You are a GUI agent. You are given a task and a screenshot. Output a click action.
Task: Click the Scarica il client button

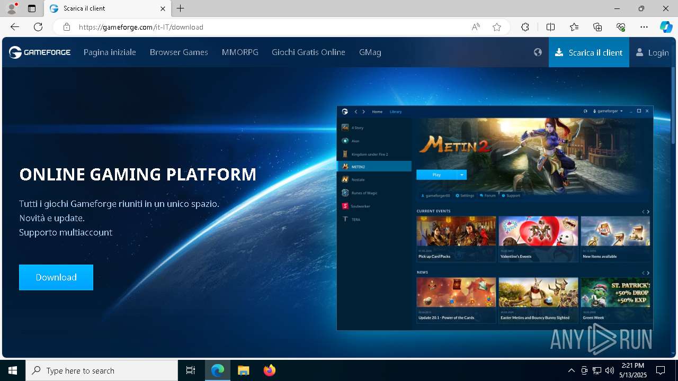pos(589,52)
